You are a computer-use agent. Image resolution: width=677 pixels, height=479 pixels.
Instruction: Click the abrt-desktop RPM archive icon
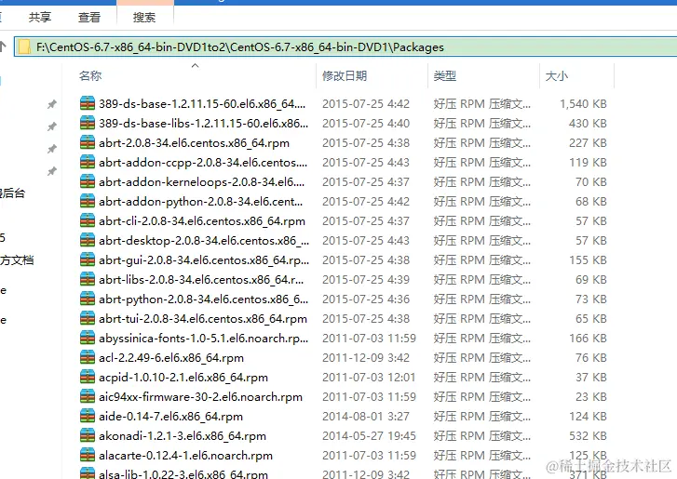coord(88,240)
